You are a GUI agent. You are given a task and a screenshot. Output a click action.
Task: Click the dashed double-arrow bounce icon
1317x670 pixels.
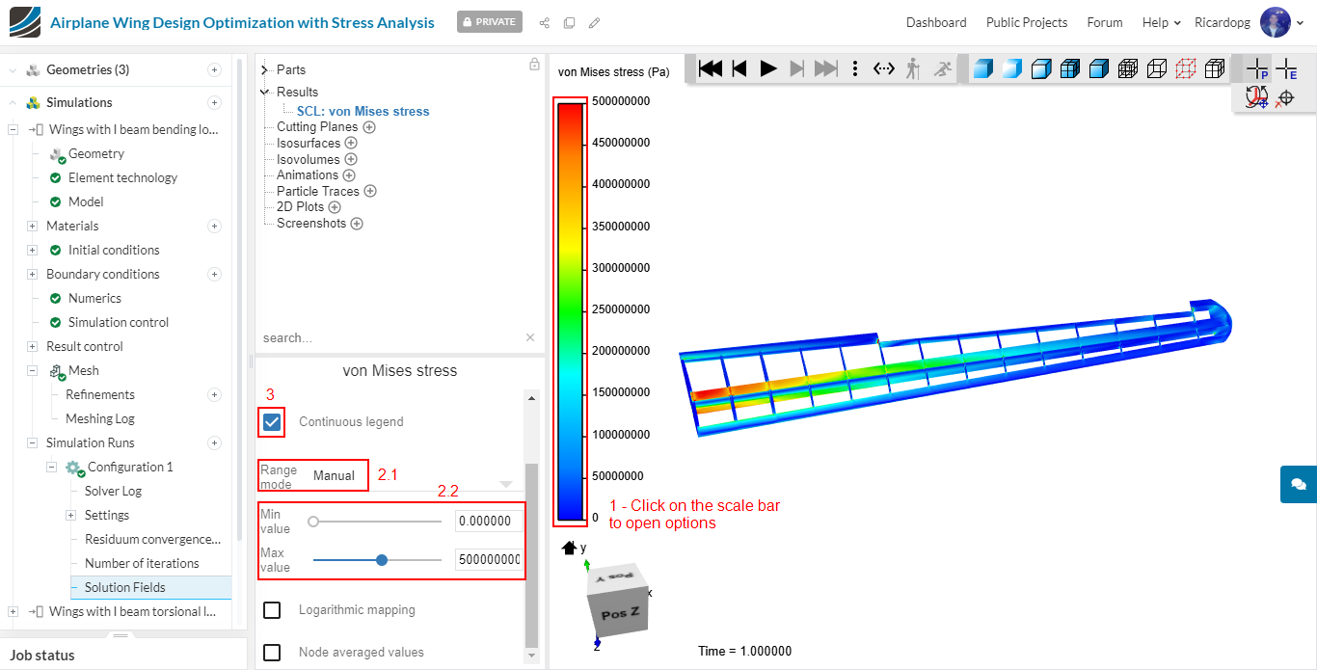tap(884, 68)
